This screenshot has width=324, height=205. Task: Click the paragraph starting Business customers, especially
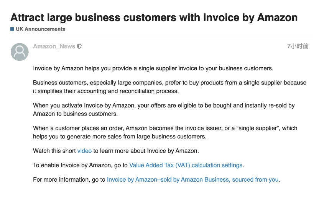click(x=169, y=87)
